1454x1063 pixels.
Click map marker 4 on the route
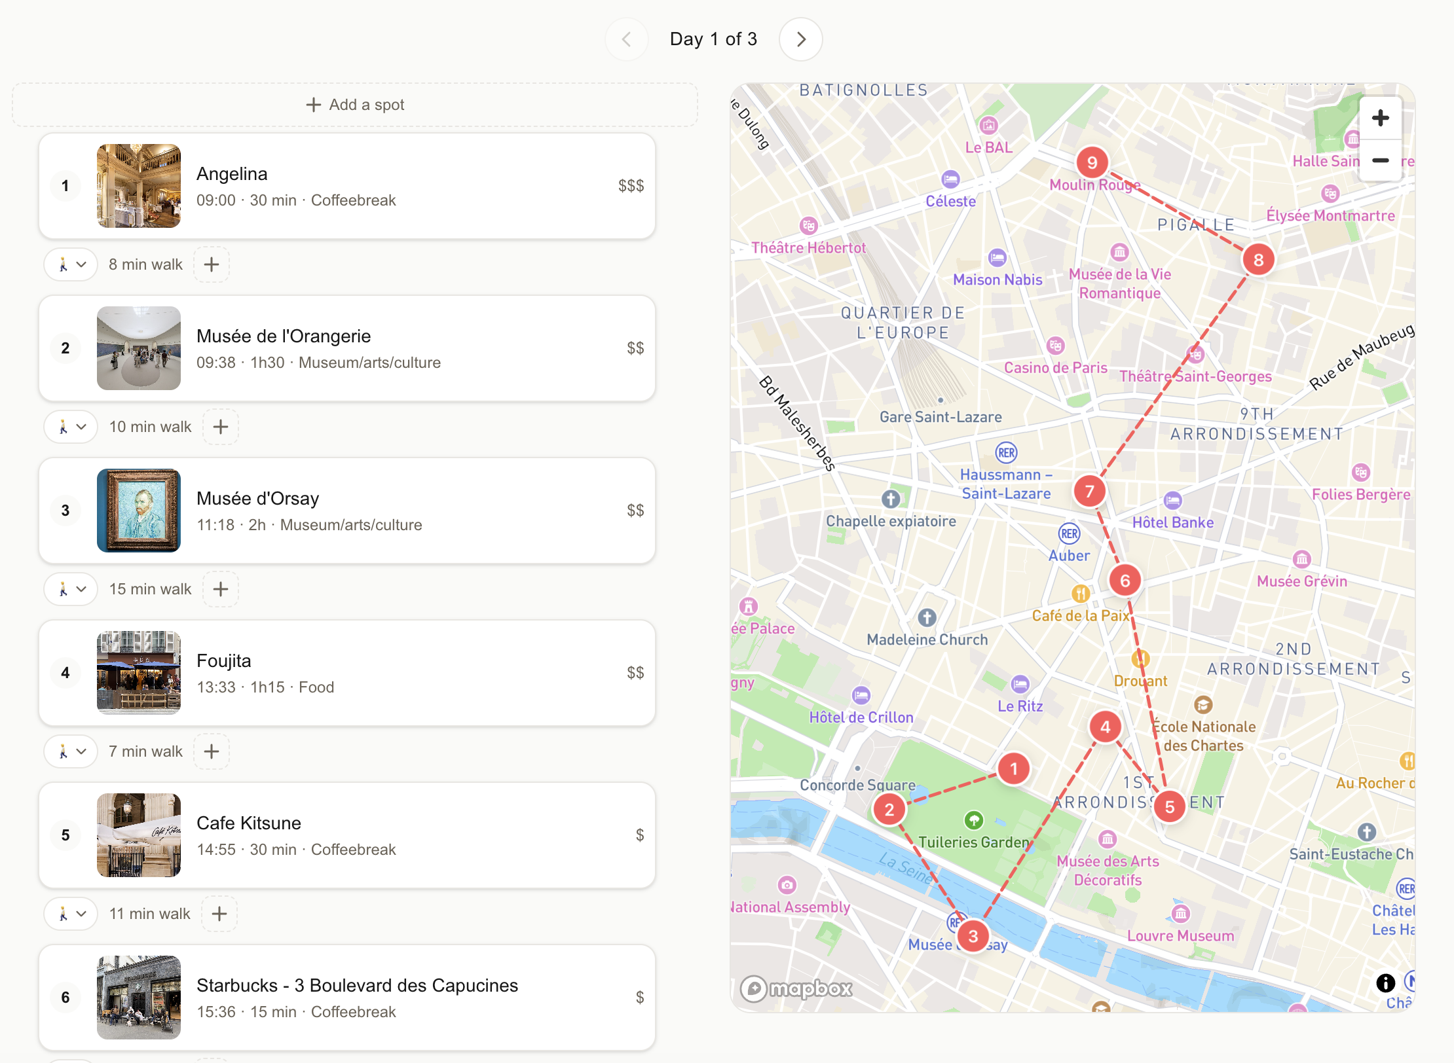tap(1106, 727)
